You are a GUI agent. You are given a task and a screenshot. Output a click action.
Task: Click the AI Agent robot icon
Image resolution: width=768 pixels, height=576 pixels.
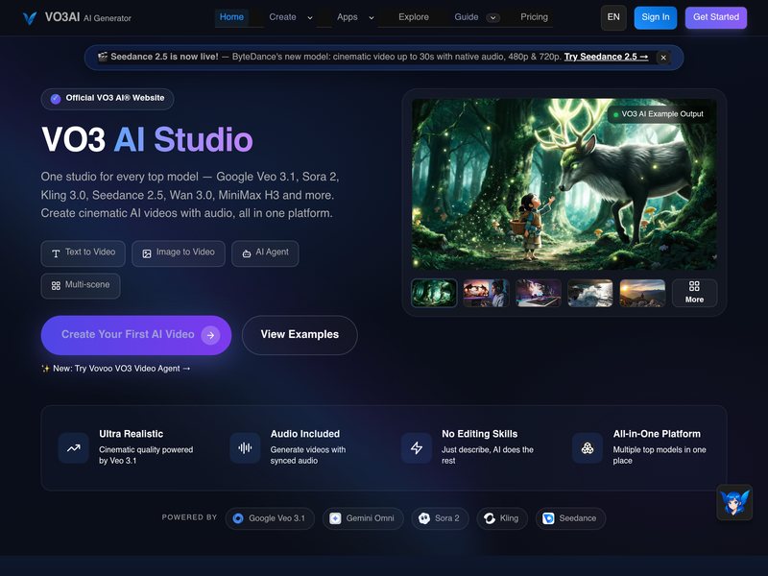click(247, 253)
